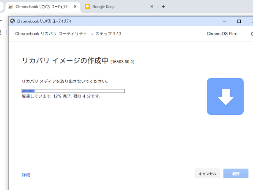The height and width of the screenshot is (190, 253).
Task: Click the ChromeOS Flex label
Action: tap(222, 34)
